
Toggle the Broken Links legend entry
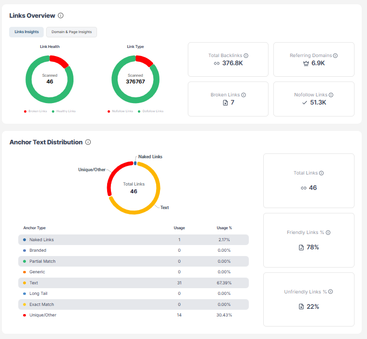(36, 111)
